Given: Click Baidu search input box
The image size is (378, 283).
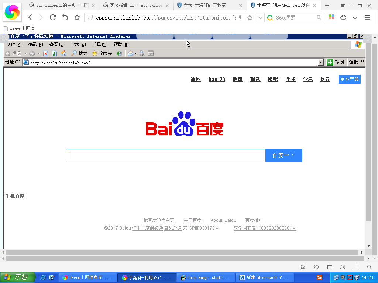Looking at the screenshot, I should pyautogui.click(x=166, y=156).
